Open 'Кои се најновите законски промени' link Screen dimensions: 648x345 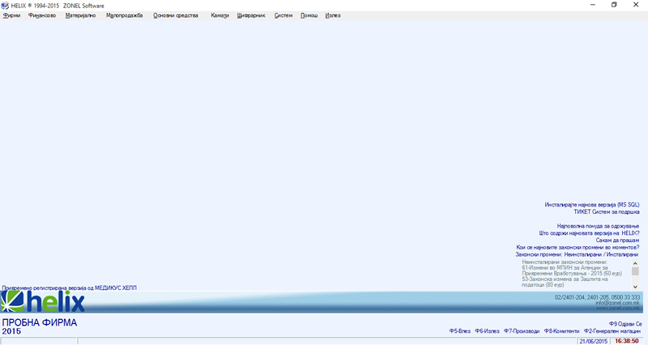(578, 247)
